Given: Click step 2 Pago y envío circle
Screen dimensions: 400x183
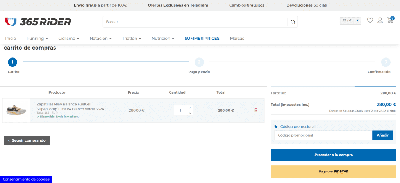Looking at the screenshot, I should (199, 62).
